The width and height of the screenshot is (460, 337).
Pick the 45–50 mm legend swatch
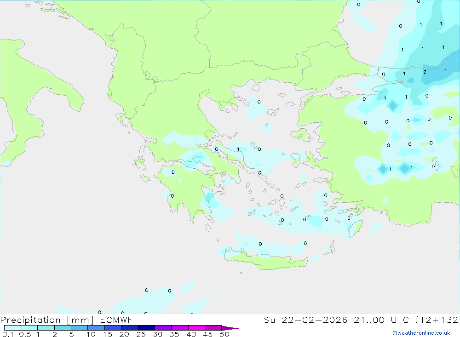point(213,328)
